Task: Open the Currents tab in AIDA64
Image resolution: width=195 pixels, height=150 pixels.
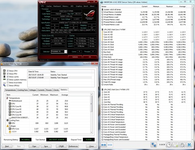Action: [x=41, y=90]
